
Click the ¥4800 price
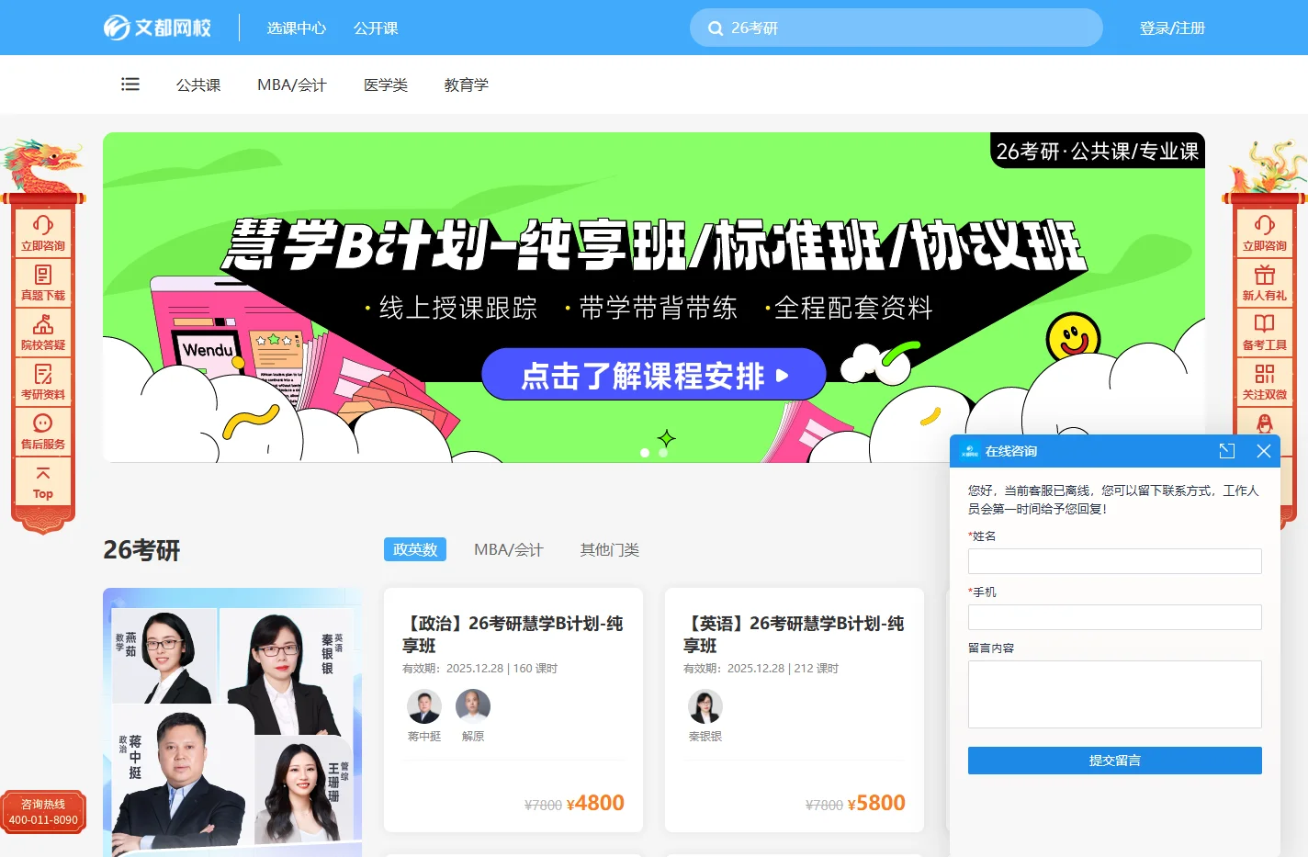tap(595, 803)
